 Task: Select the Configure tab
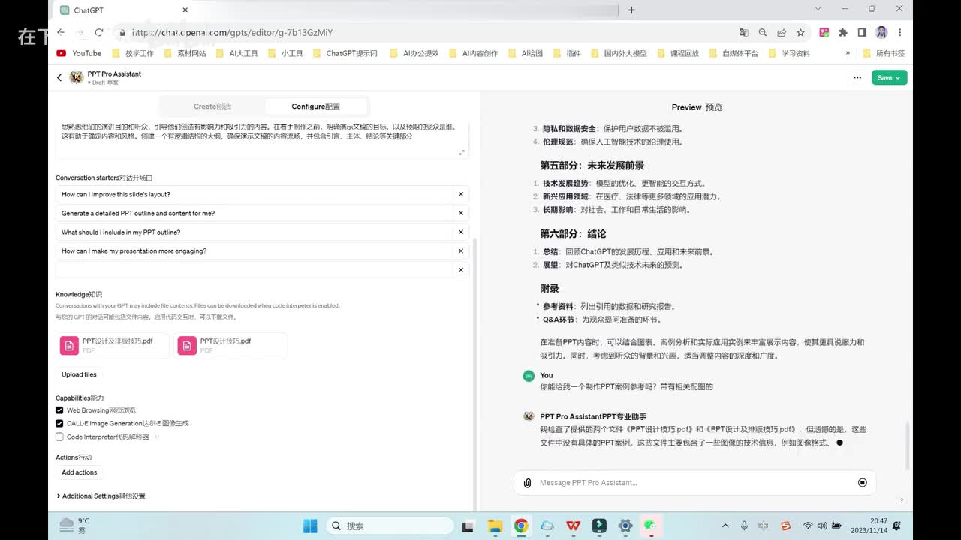coord(315,106)
